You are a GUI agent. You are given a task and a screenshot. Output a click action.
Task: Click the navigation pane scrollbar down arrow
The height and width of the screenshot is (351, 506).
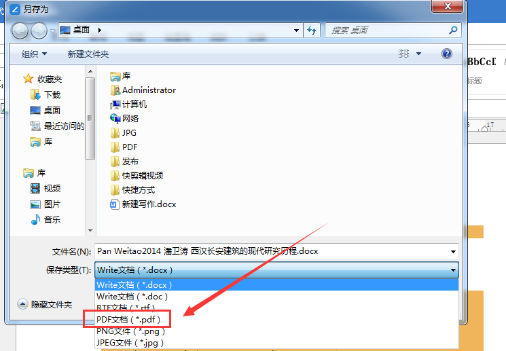pos(90,231)
